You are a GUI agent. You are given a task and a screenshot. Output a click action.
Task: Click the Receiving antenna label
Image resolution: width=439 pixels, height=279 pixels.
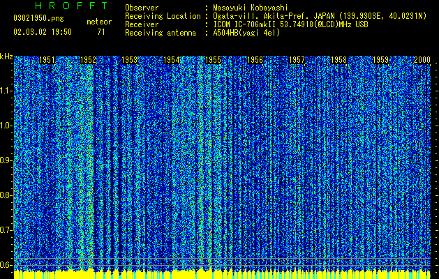click(x=161, y=33)
